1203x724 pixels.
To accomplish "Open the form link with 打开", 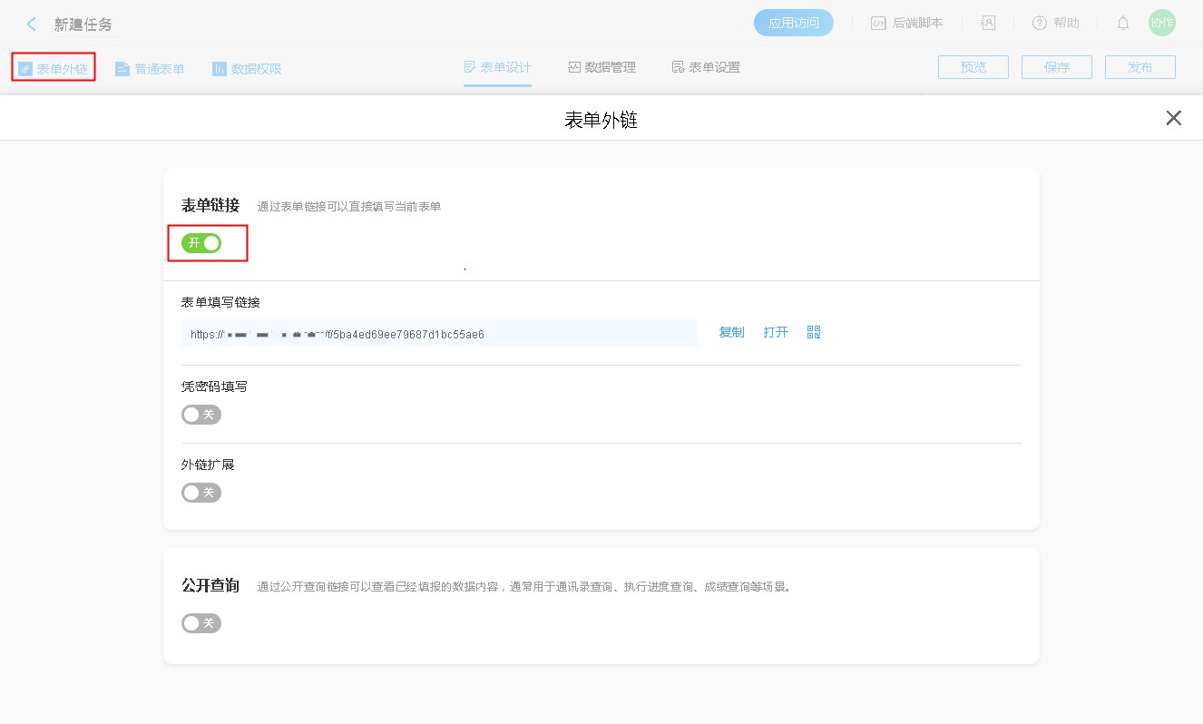I will point(776,332).
